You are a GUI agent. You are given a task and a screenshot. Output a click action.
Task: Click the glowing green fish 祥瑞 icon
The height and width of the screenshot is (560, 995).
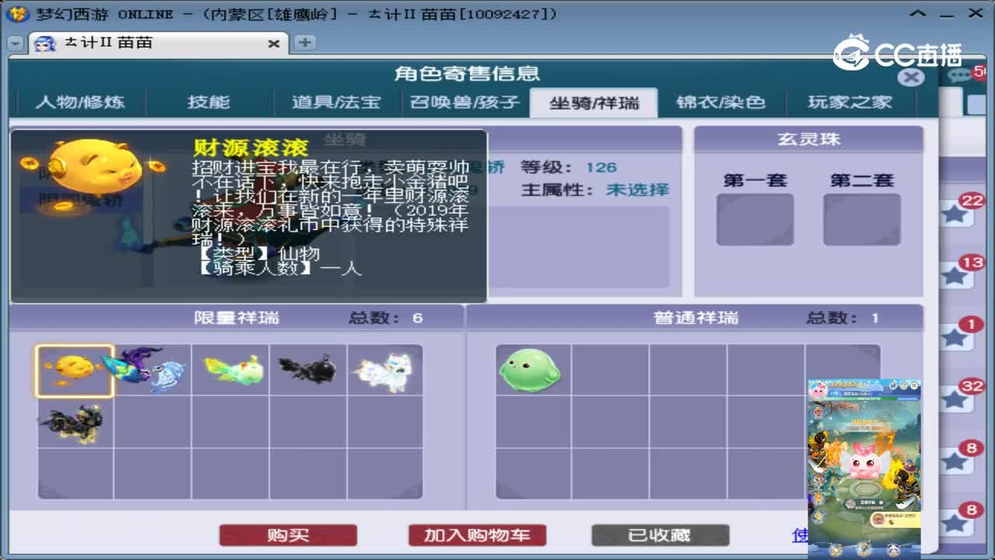tap(231, 373)
